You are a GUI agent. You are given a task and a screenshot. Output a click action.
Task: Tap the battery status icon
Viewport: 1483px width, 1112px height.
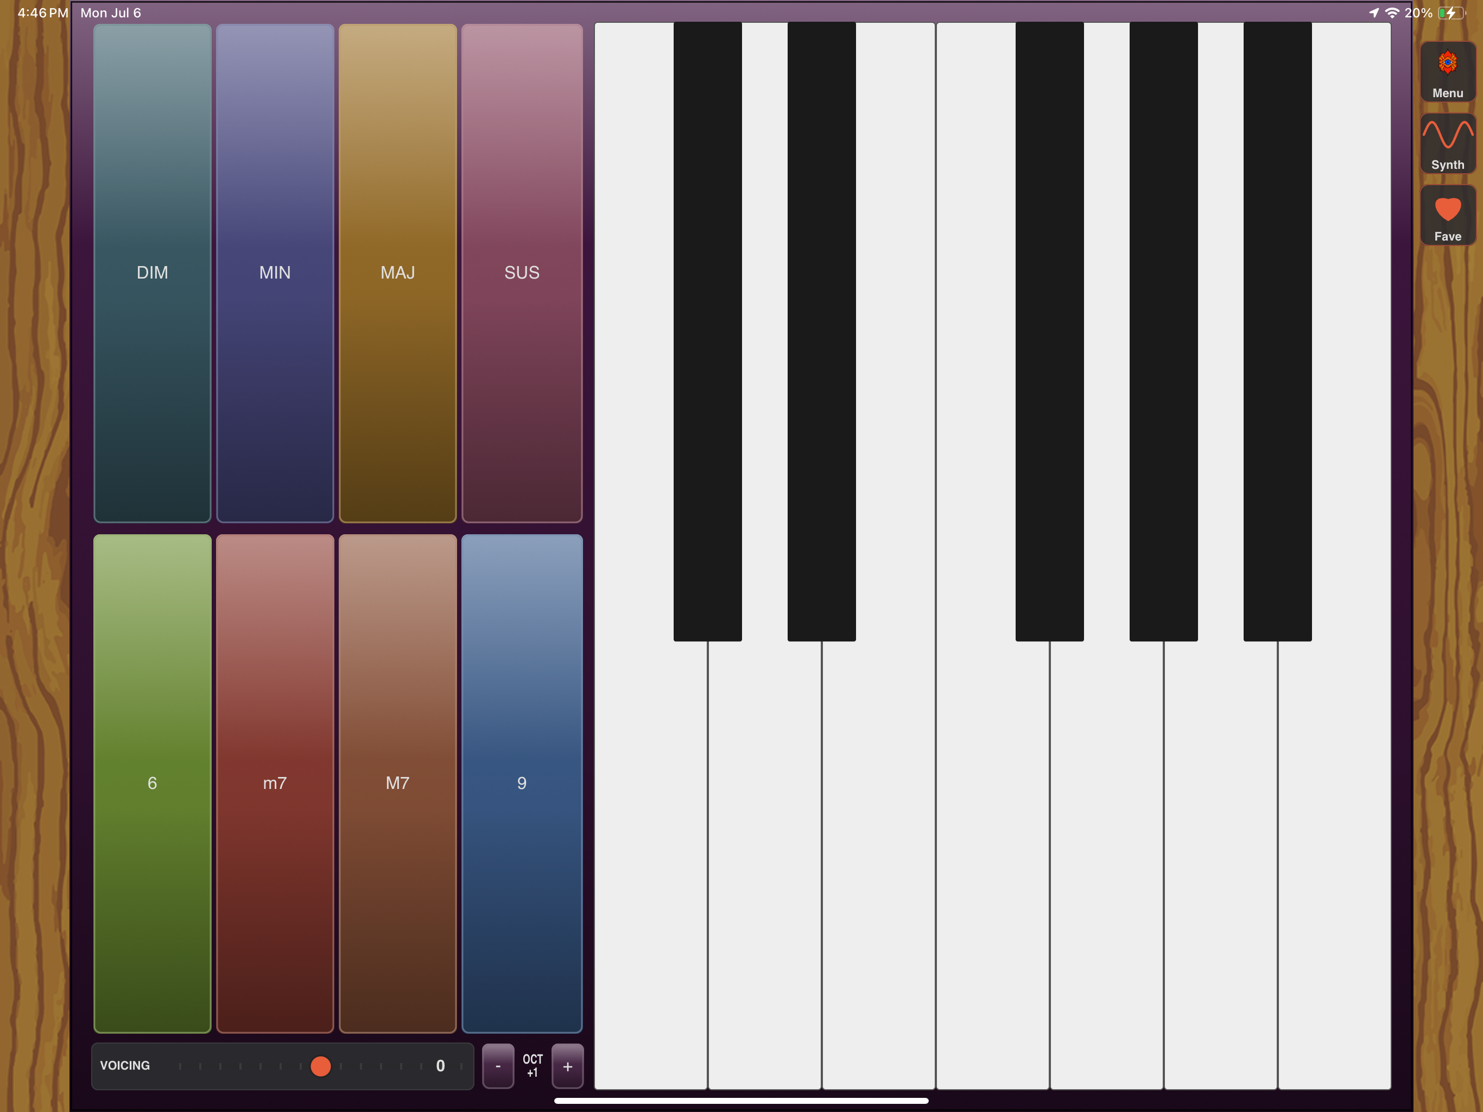[1452, 12]
